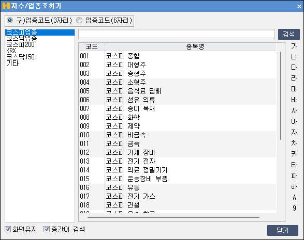Viewport: 304px width, 240px height.
Task: Filter by initial 바
Action: tap(294, 100)
